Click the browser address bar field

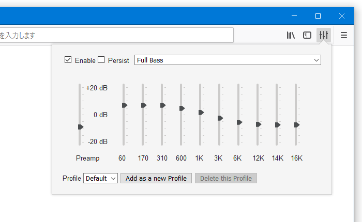pos(116,35)
